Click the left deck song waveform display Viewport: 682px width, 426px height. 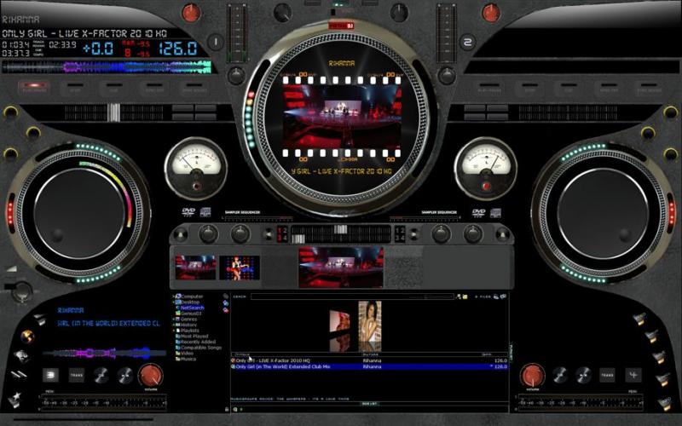tap(107, 67)
